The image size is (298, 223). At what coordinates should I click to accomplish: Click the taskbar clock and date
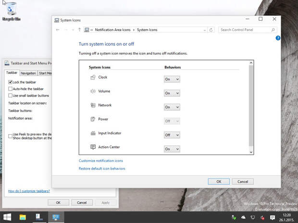(x=286, y=217)
